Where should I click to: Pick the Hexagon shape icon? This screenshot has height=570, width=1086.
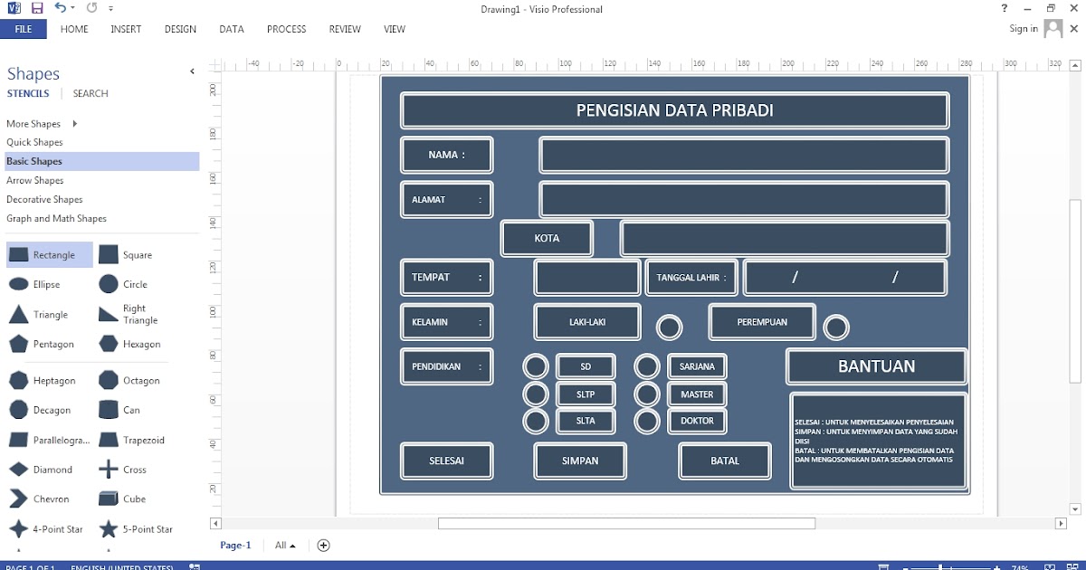pos(110,344)
